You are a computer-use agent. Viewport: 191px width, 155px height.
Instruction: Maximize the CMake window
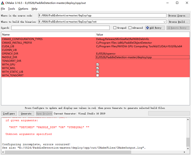coord(177,3)
